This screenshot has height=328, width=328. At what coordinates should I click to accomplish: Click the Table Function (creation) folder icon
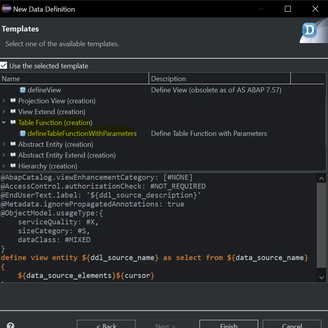coord(13,122)
